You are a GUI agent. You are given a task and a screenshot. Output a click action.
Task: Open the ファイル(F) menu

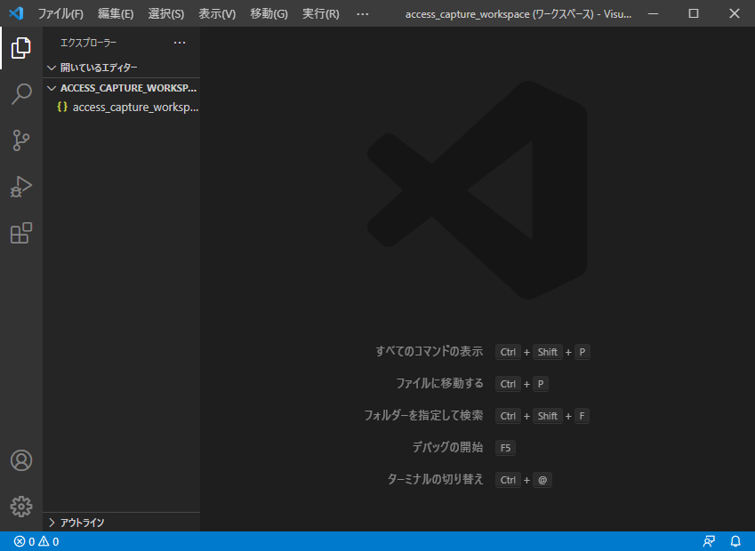60,14
